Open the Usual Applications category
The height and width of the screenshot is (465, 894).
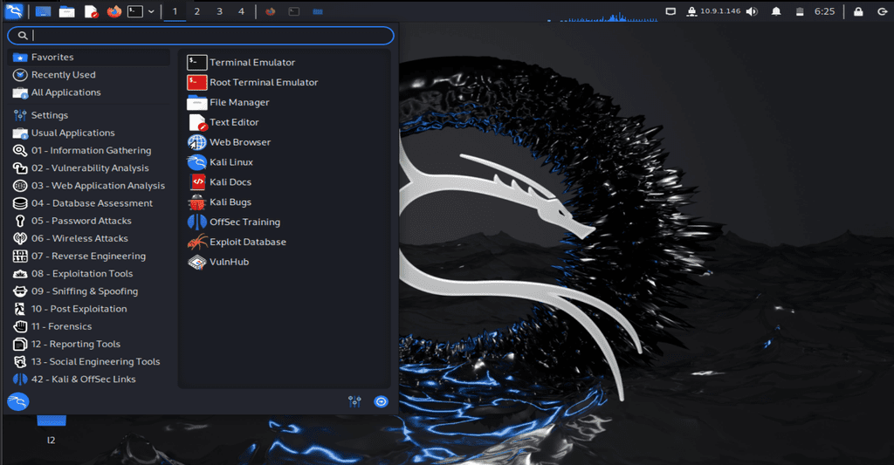point(90,133)
